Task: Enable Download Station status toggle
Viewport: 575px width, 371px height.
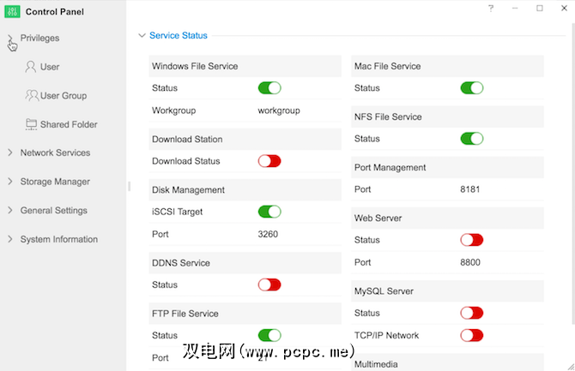Action: pyautogui.click(x=269, y=161)
